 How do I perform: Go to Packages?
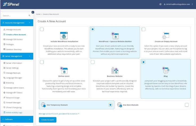[x=10, y=44]
